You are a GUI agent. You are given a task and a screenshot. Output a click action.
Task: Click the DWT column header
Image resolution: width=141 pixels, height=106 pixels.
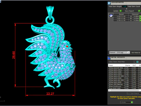pyautogui.click(x=135, y=65)
